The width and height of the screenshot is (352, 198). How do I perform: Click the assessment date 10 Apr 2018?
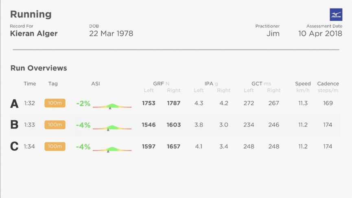tap(319, 34)
